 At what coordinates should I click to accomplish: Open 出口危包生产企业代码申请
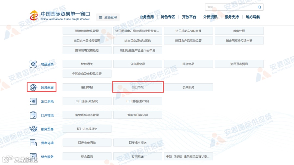point(138,50)
